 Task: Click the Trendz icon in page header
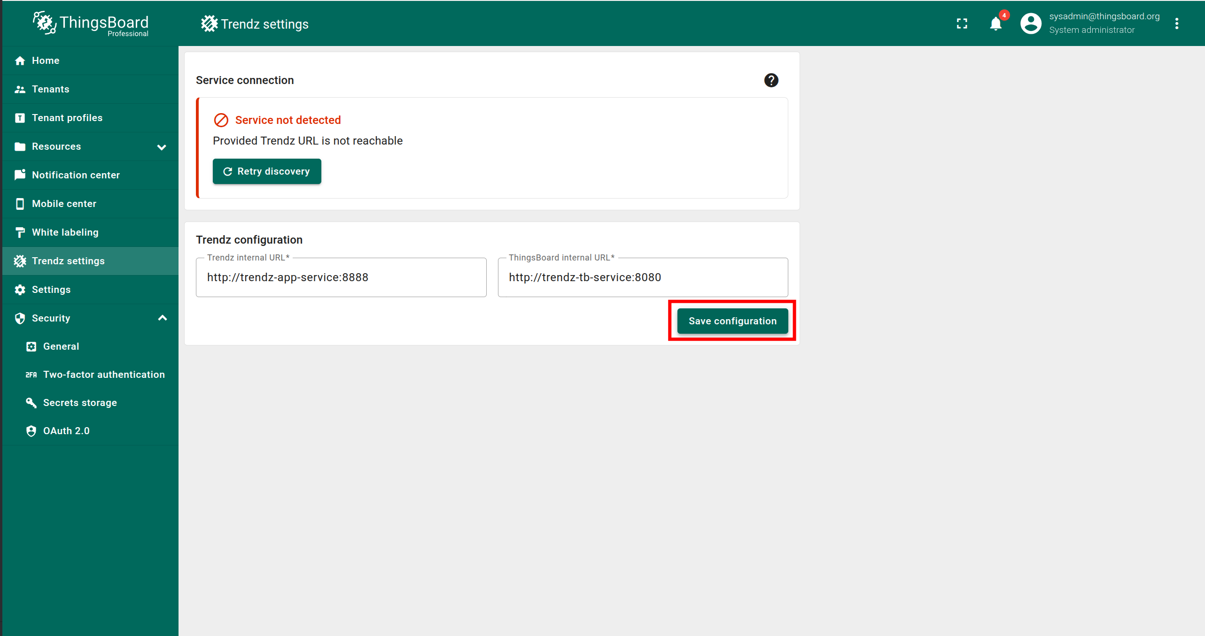[x=209, y=23]
